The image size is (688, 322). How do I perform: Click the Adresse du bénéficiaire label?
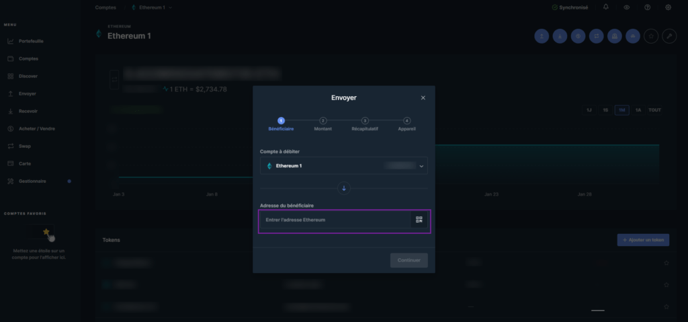[286, 206]
